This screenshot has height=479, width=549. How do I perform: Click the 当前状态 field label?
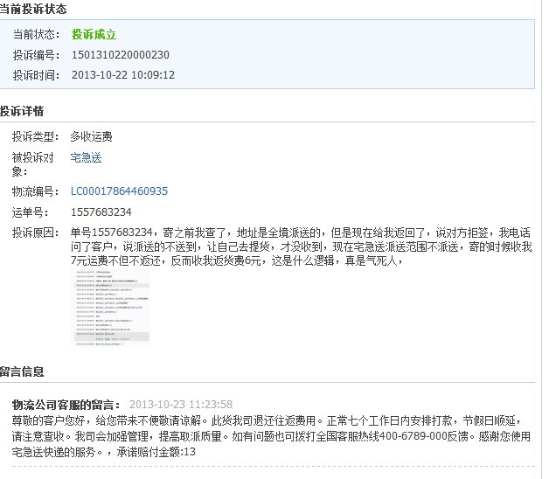point(35,35)
